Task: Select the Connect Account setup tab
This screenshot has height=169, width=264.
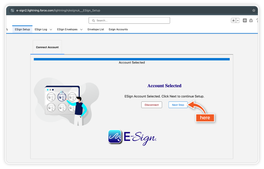Action: click(x=47, y=47)
